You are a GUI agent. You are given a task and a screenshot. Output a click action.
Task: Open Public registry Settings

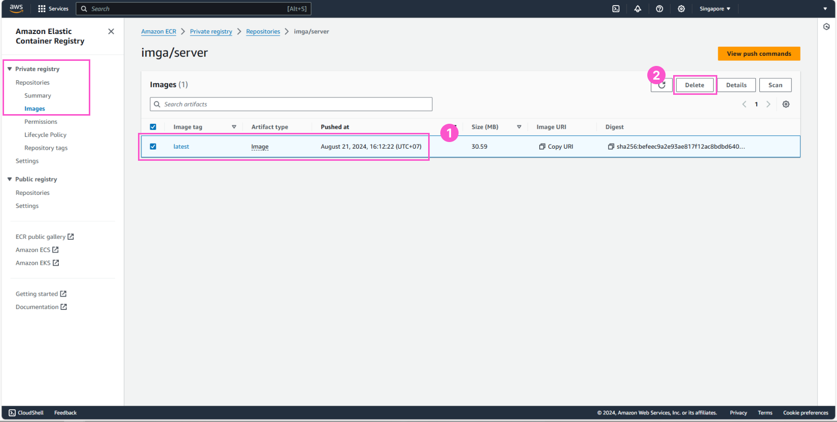[x=27, y=206]
